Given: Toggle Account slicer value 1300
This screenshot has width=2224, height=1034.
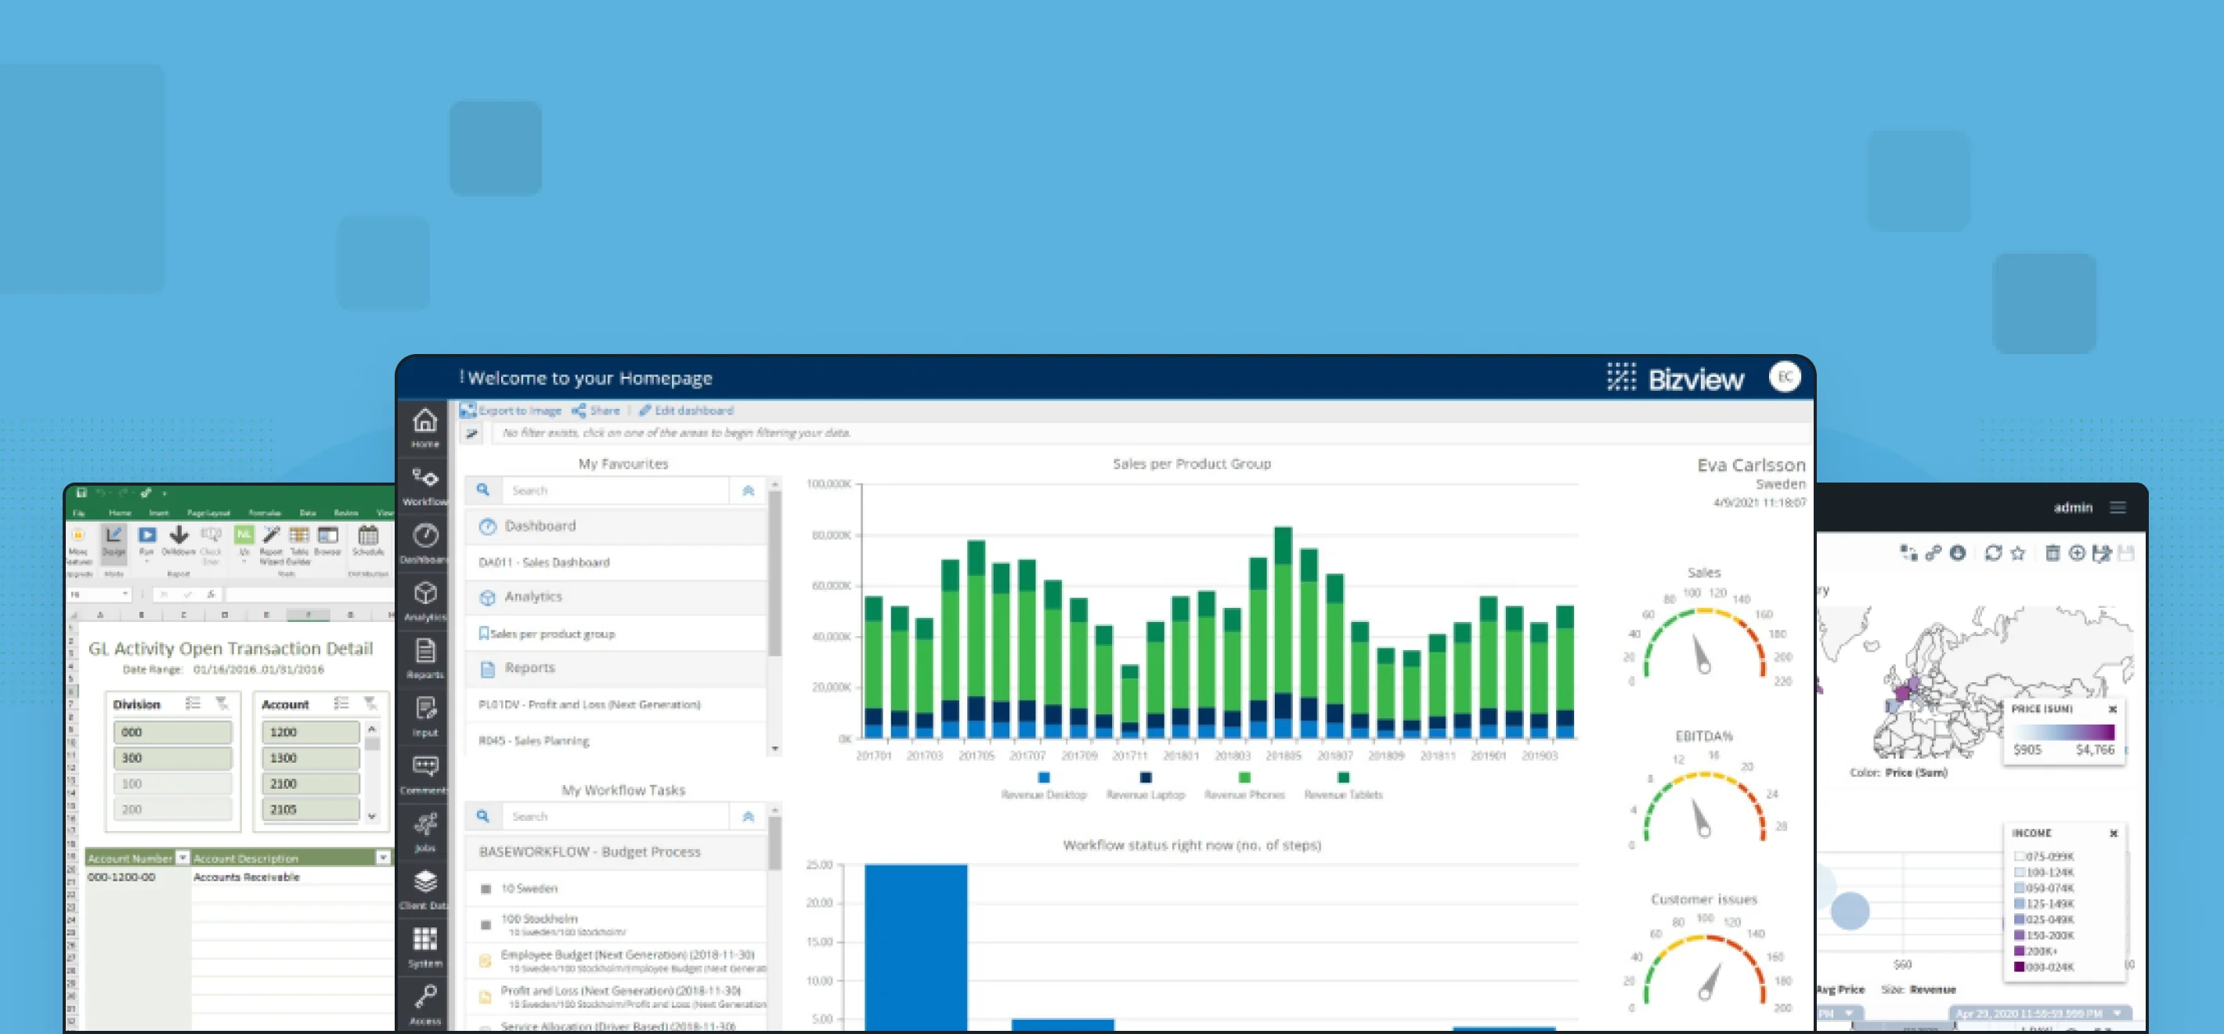Looking at the screenshot, I should pyautogui.click(x=310, y=757).
